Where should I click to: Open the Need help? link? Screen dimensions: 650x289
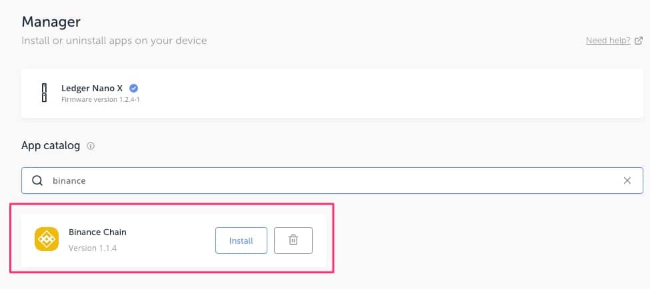[607, 41]
